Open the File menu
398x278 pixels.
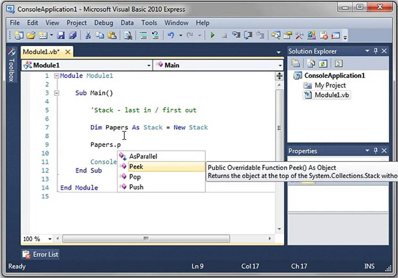point(15,23)
